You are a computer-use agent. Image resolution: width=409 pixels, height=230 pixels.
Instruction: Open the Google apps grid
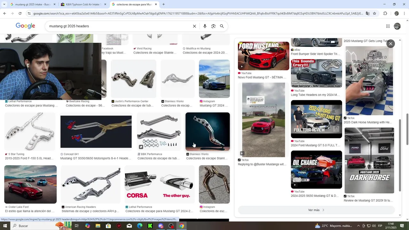tap(388, 26)
